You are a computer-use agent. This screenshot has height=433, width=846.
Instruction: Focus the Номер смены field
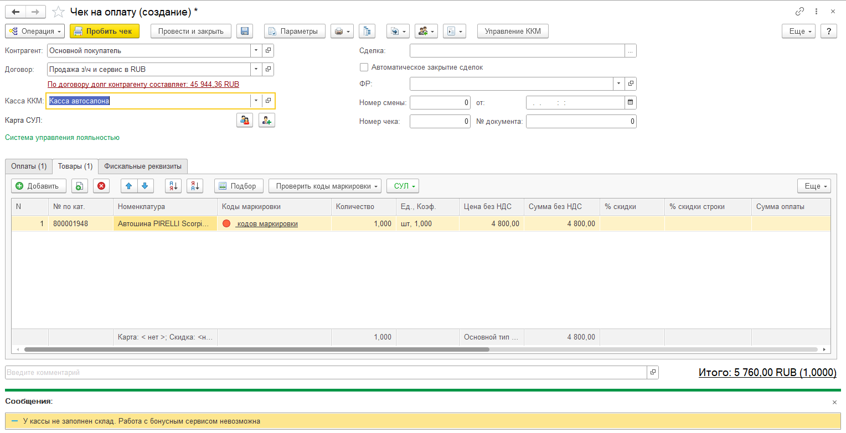point(440,103)
